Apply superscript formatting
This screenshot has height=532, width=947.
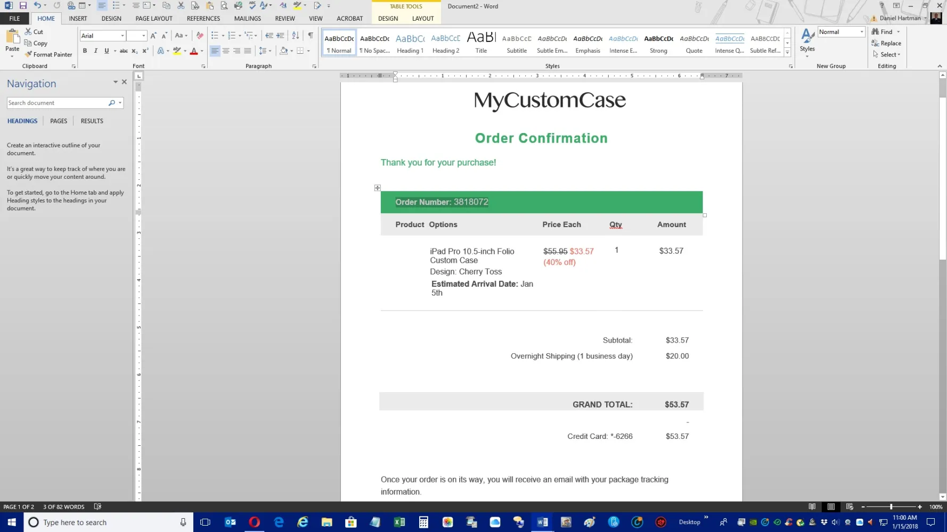[x=145, y=51]
